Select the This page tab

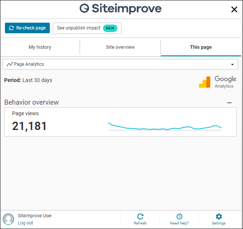(201, 47)
